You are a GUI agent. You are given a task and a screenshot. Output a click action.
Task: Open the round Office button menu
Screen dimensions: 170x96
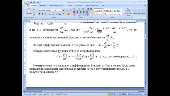tap(26, 3)
